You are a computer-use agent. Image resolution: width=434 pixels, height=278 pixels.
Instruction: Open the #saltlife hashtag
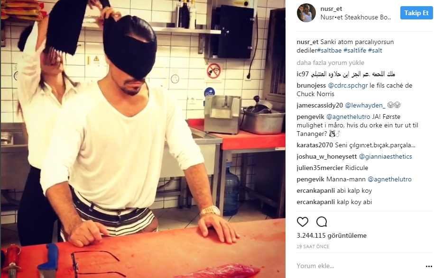pyautogui.click(x=355, y=51)
